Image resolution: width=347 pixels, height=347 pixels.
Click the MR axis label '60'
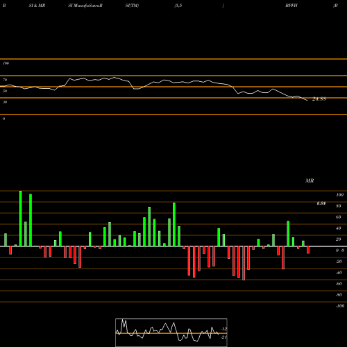[339, 217]
